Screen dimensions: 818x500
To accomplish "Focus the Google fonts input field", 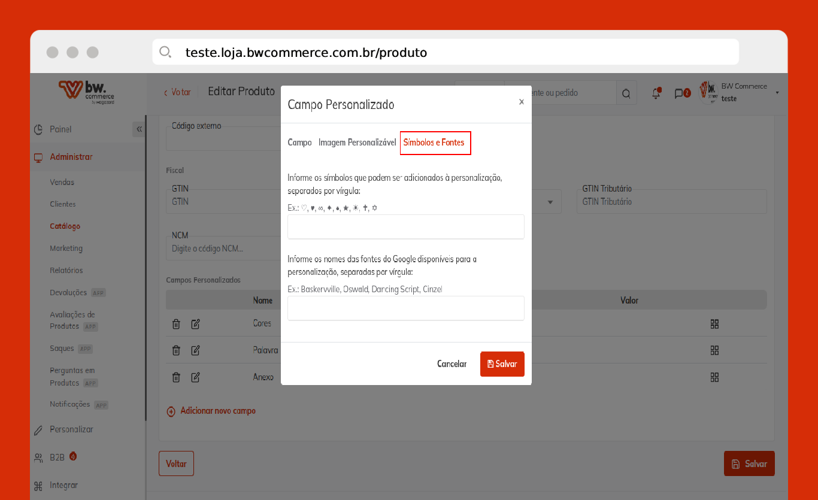I will [x=405, y=308].
